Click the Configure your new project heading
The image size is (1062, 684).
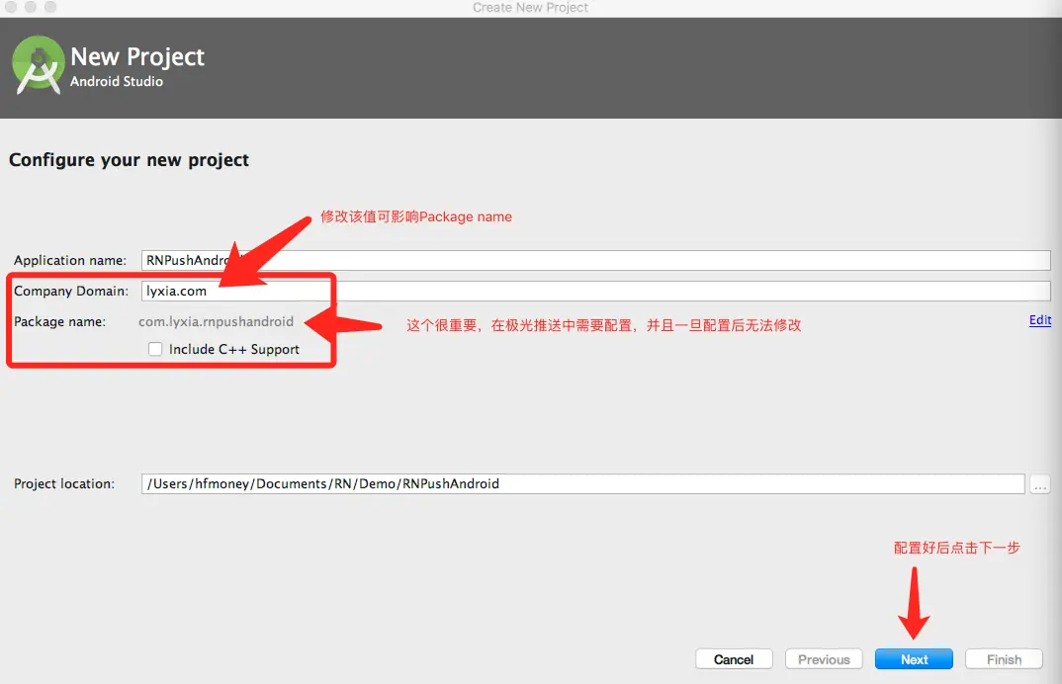129,160
